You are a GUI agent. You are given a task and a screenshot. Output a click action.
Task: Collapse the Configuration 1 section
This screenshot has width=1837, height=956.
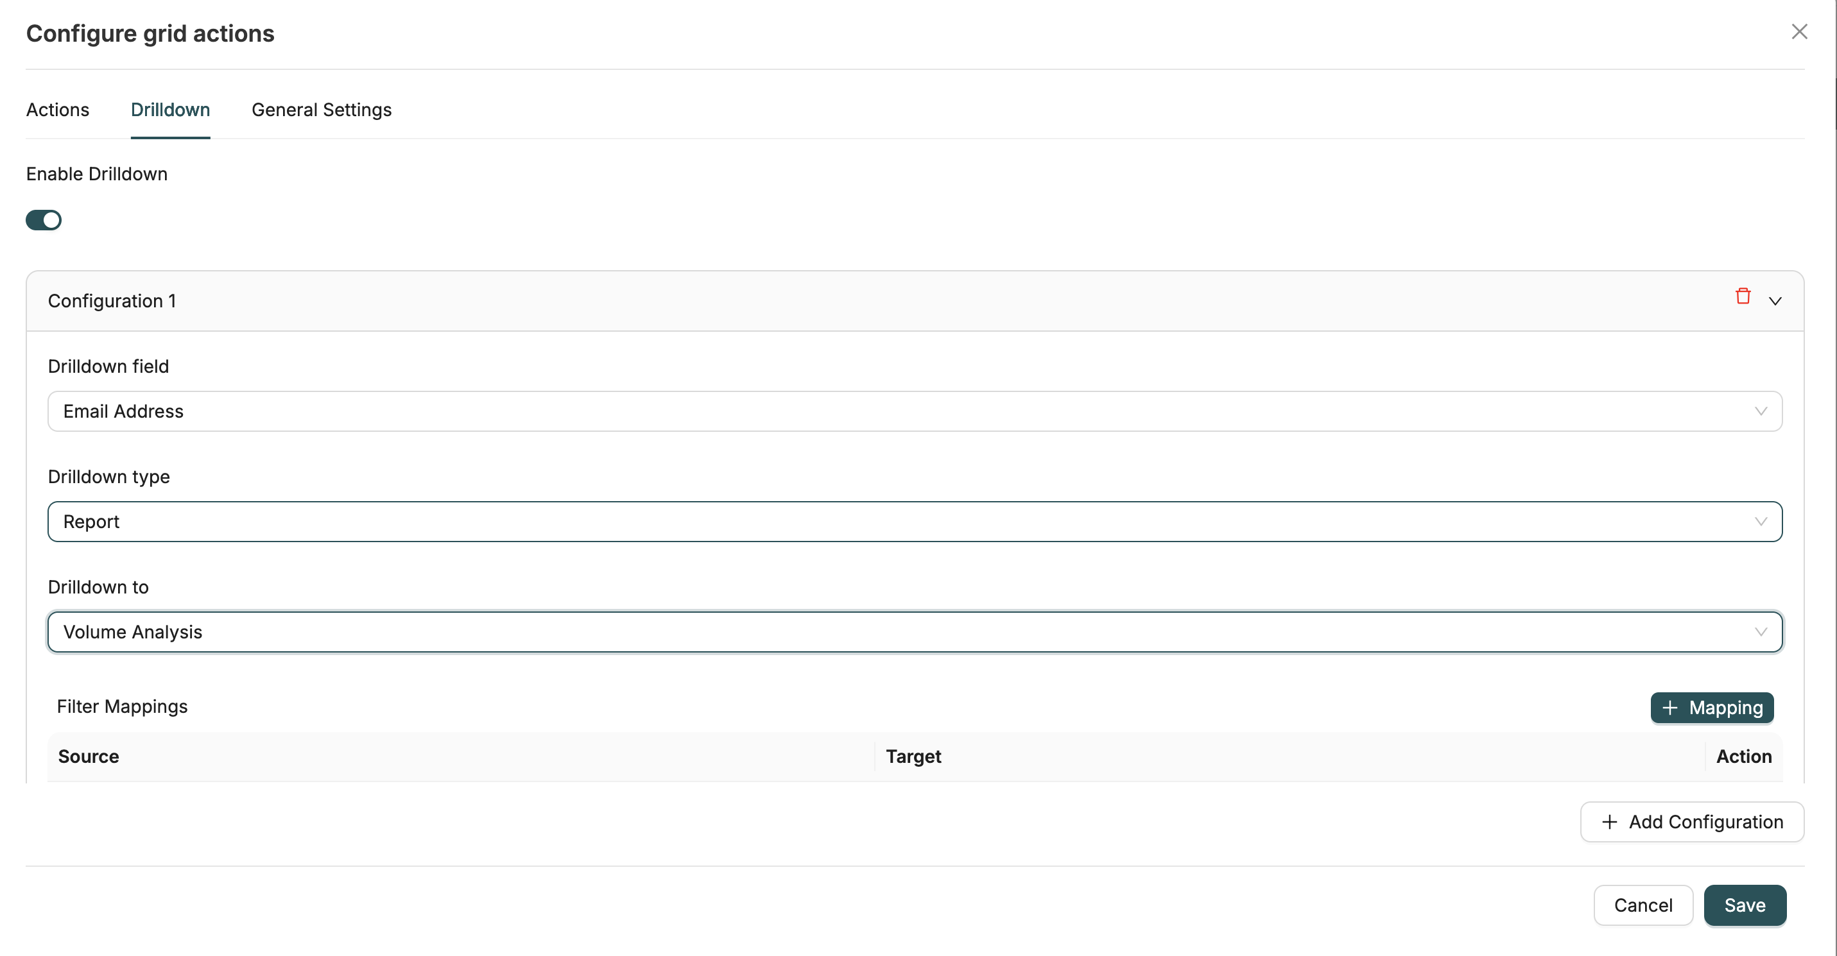[x=1775, y=301]
